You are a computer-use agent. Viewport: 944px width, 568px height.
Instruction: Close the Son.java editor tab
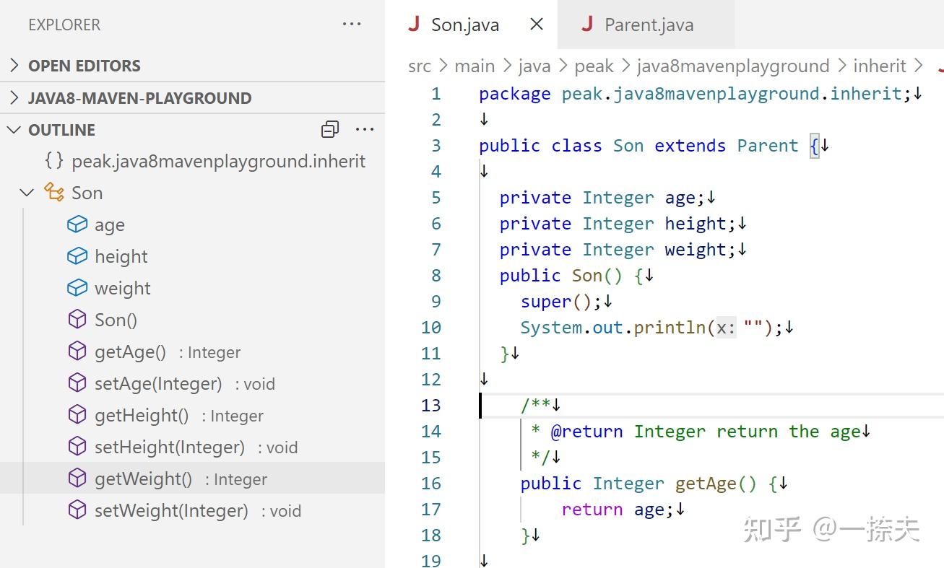[537, 25]
